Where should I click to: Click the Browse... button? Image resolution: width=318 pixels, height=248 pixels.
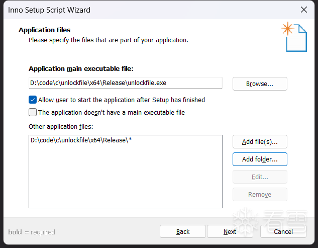pos(260,84)
